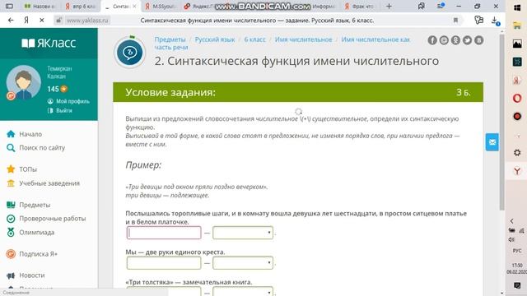Viewport: 527px width, 296px height.
Task: Click breadcrumb Предметы
Action: [x=170, y=39]
